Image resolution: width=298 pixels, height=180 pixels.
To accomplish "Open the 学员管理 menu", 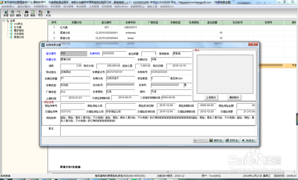I will tap(55, 7).
